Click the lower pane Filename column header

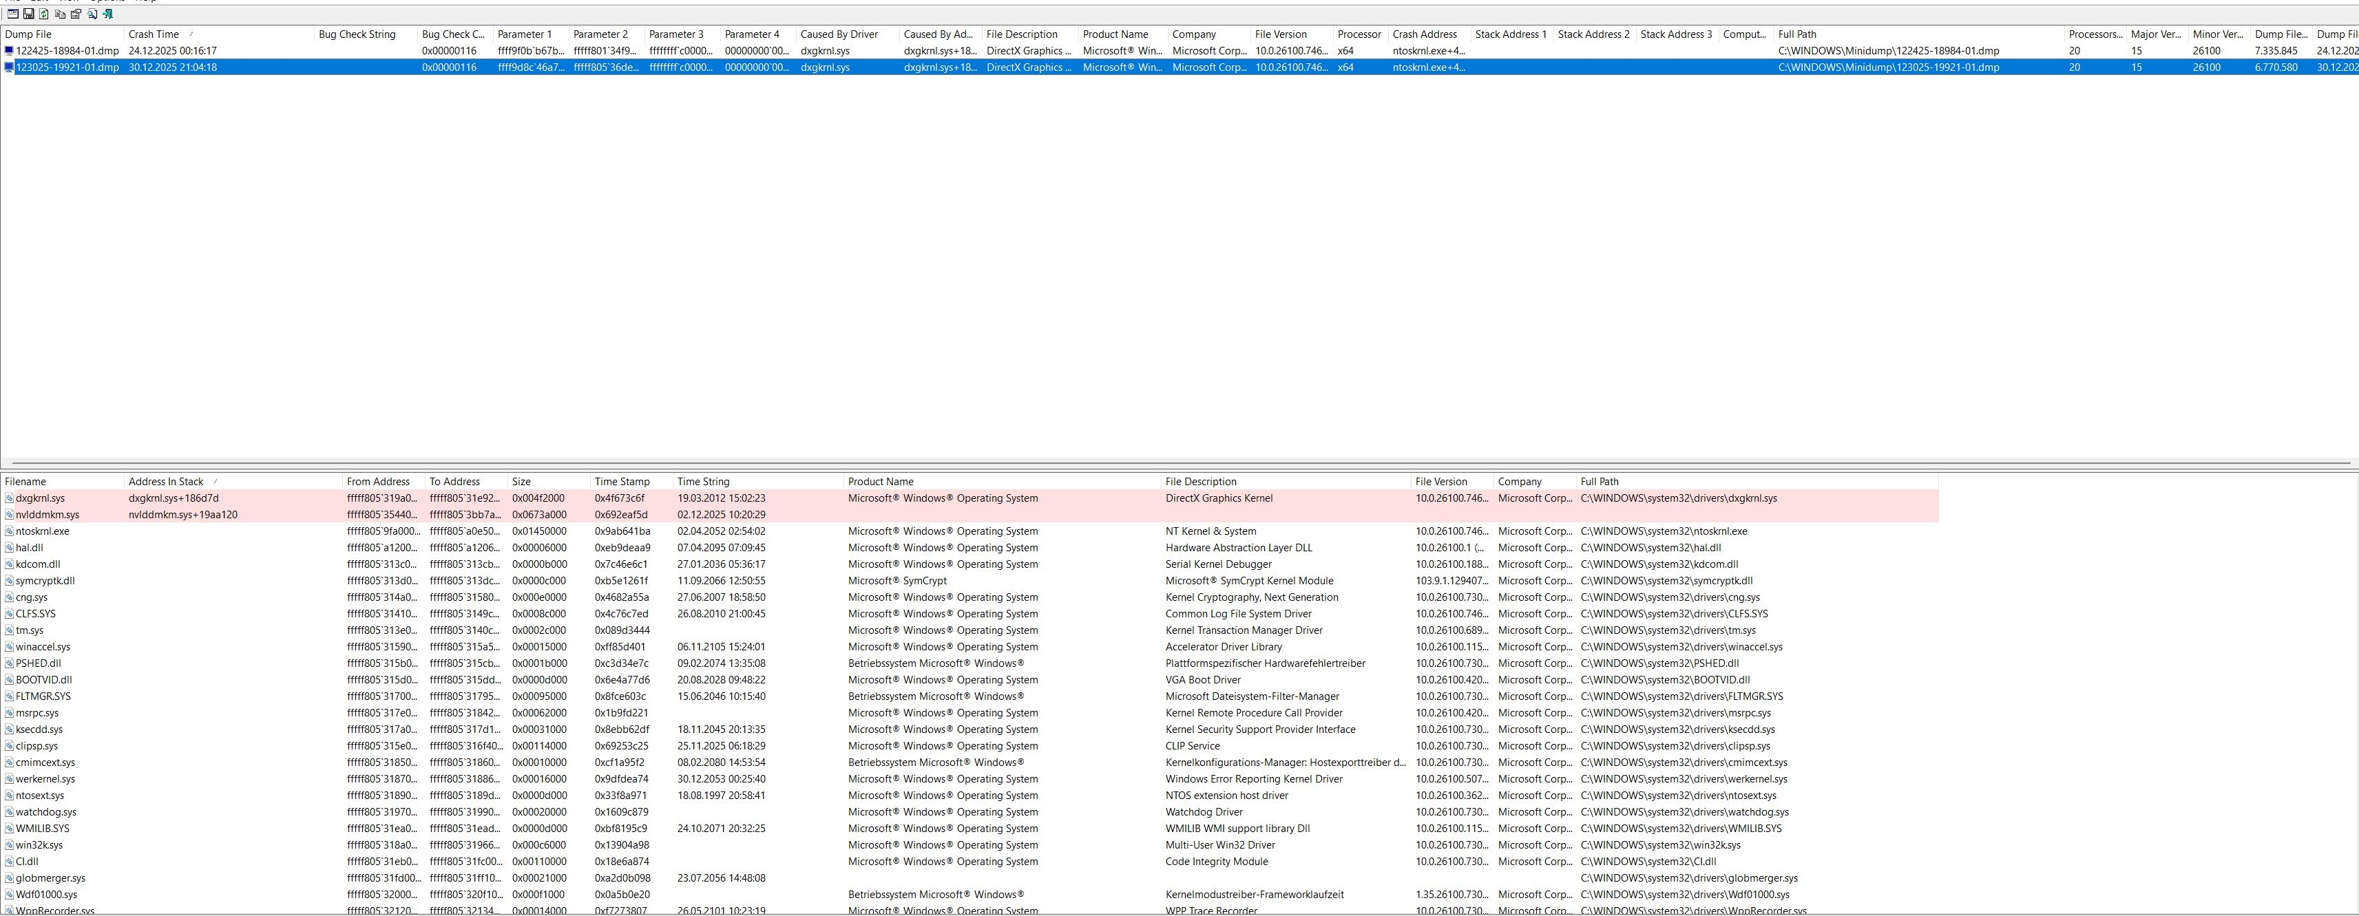[25, 481]
